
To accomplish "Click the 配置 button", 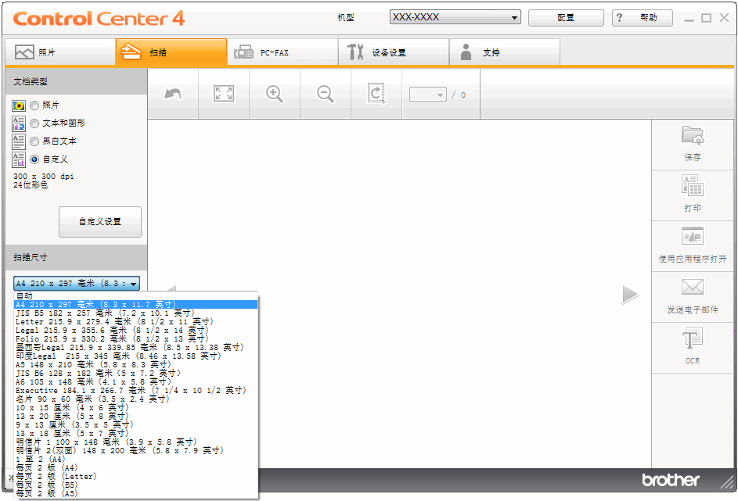I will [x=565, y=17].
